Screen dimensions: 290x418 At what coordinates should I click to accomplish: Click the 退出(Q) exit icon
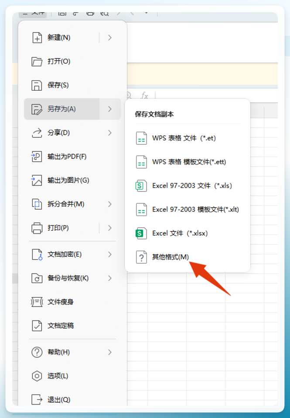(37, 400)
